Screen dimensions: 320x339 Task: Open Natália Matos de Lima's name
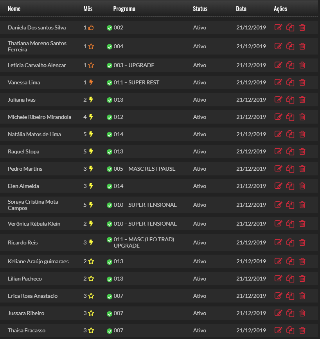click(x=34, y=134)
